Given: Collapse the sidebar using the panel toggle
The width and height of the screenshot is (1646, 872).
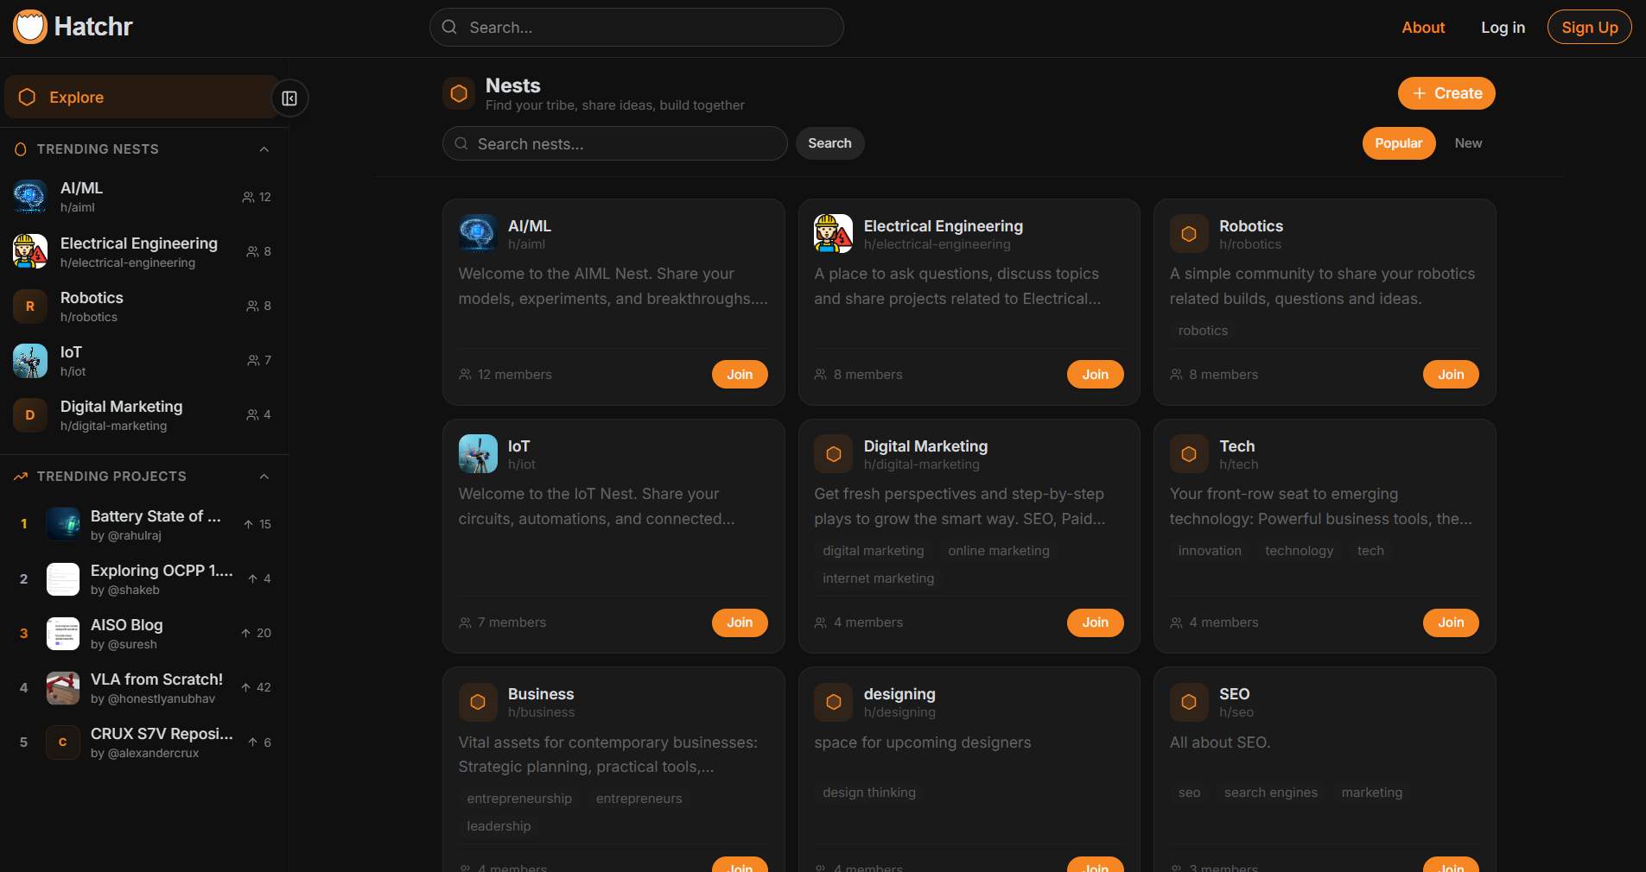Looking at the screenshot, I should (x=289, y=98).
